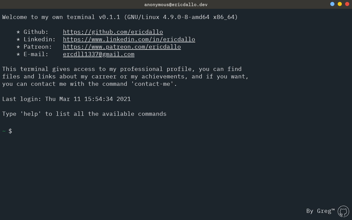Click the red window control dot
This screenshot has height=220, width=352.
347,4
